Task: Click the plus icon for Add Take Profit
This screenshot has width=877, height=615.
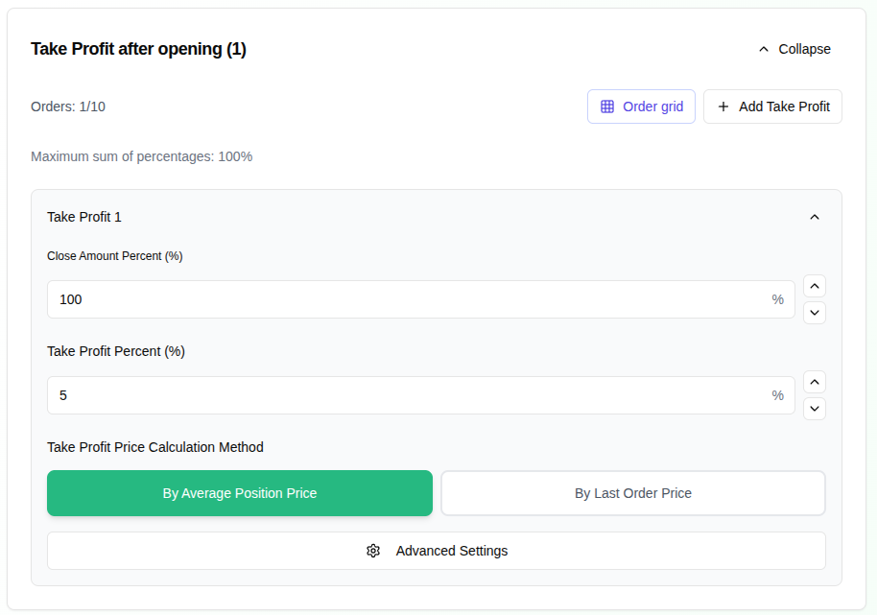Action: coord(723,106)
